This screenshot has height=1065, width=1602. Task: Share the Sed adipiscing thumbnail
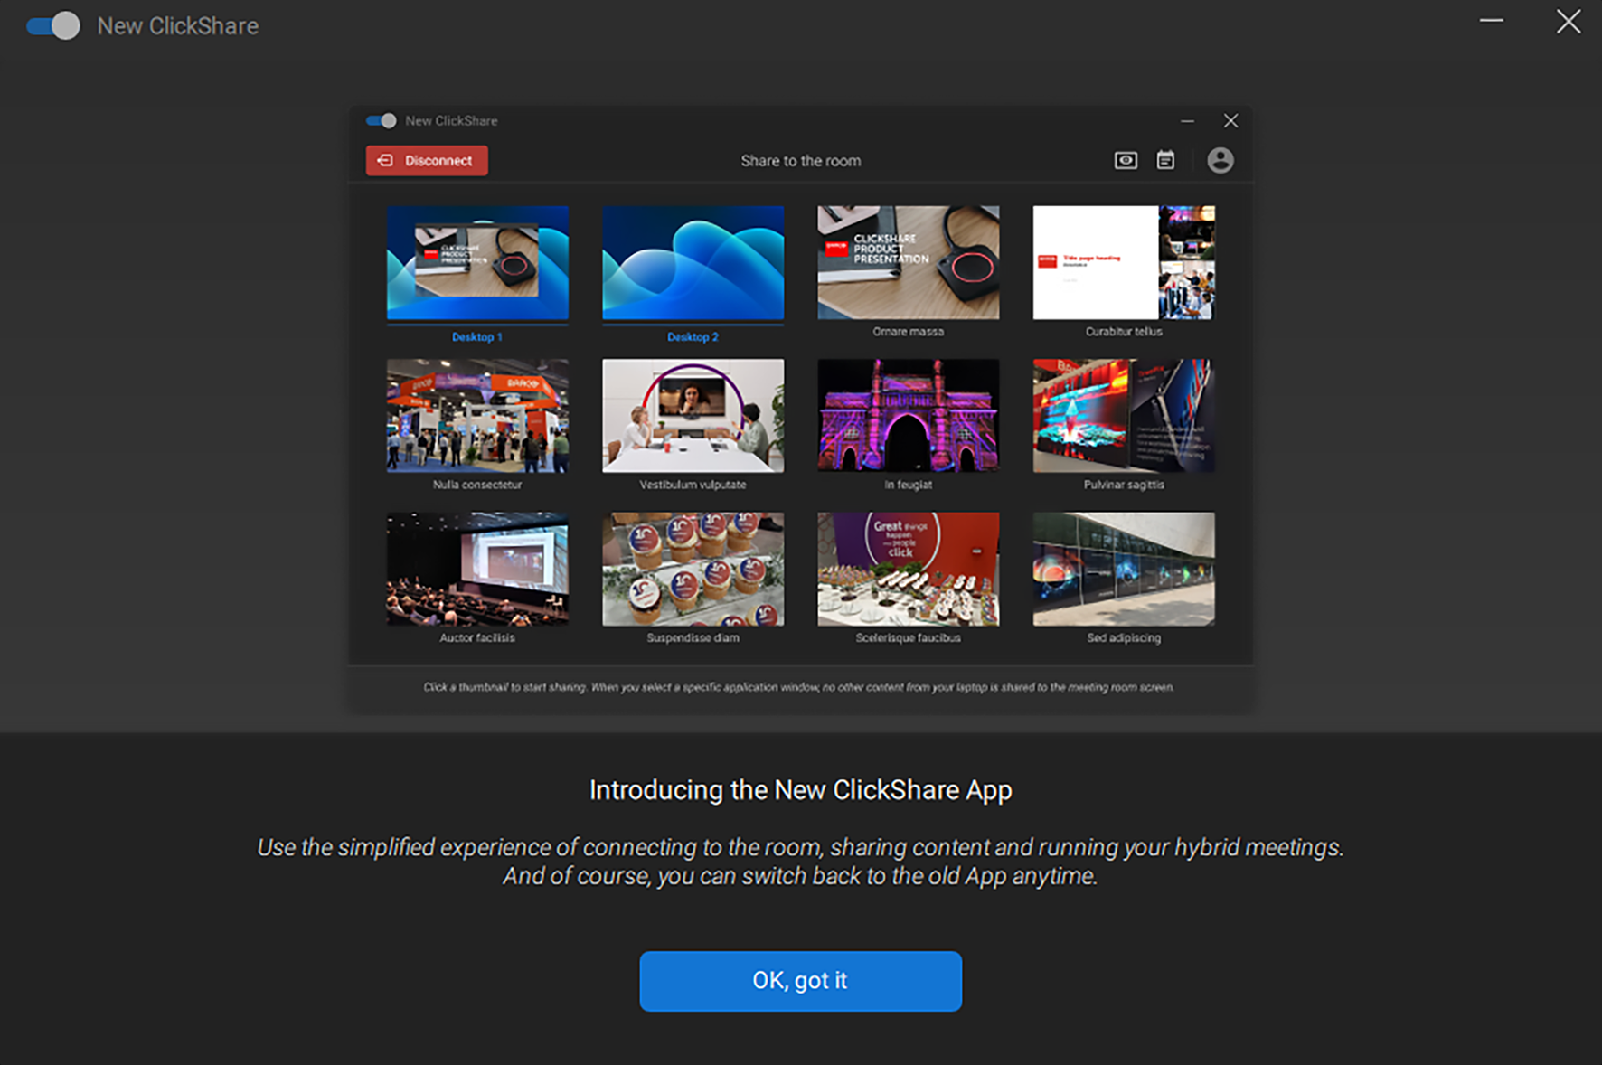click(1124, 569)
